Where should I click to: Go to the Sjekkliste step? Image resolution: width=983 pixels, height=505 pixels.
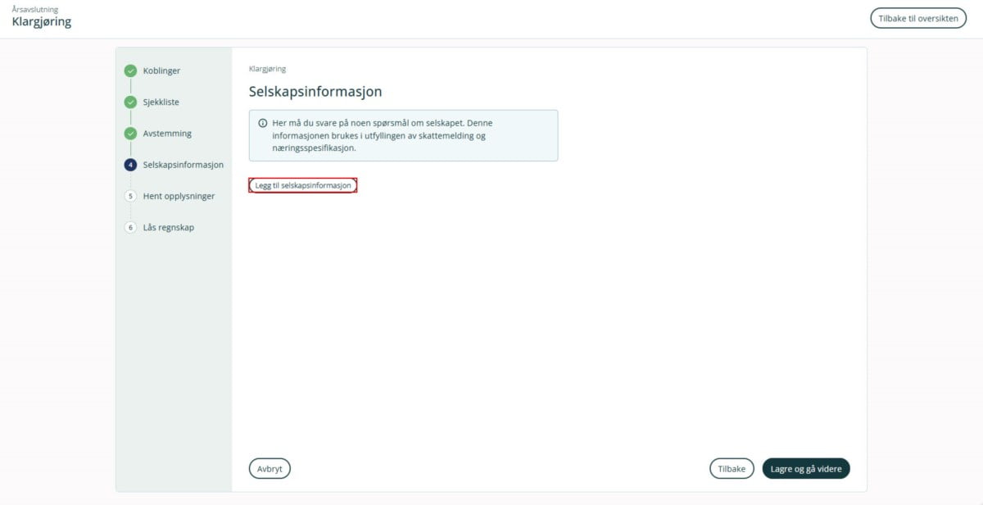click(161, 102)
